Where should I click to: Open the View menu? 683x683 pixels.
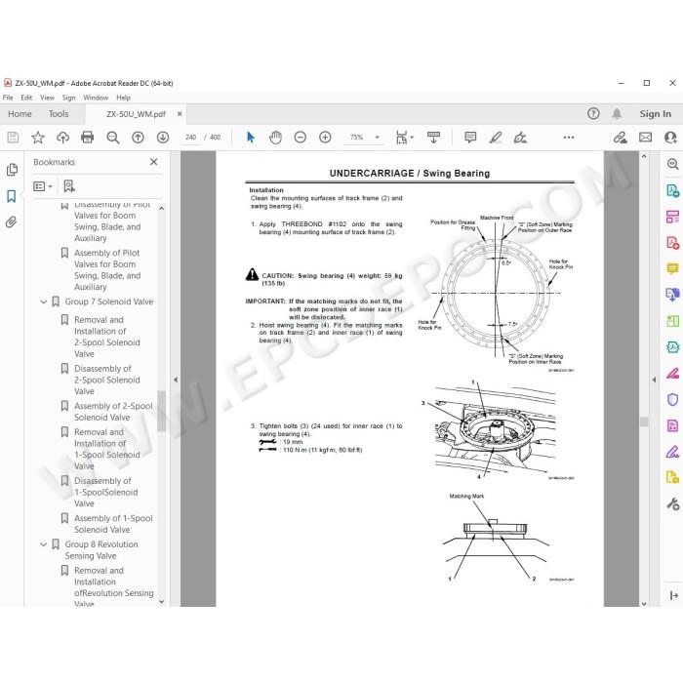[x=47, y=98]
